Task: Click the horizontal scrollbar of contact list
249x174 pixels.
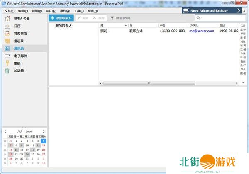Action: tap(148, 83)
